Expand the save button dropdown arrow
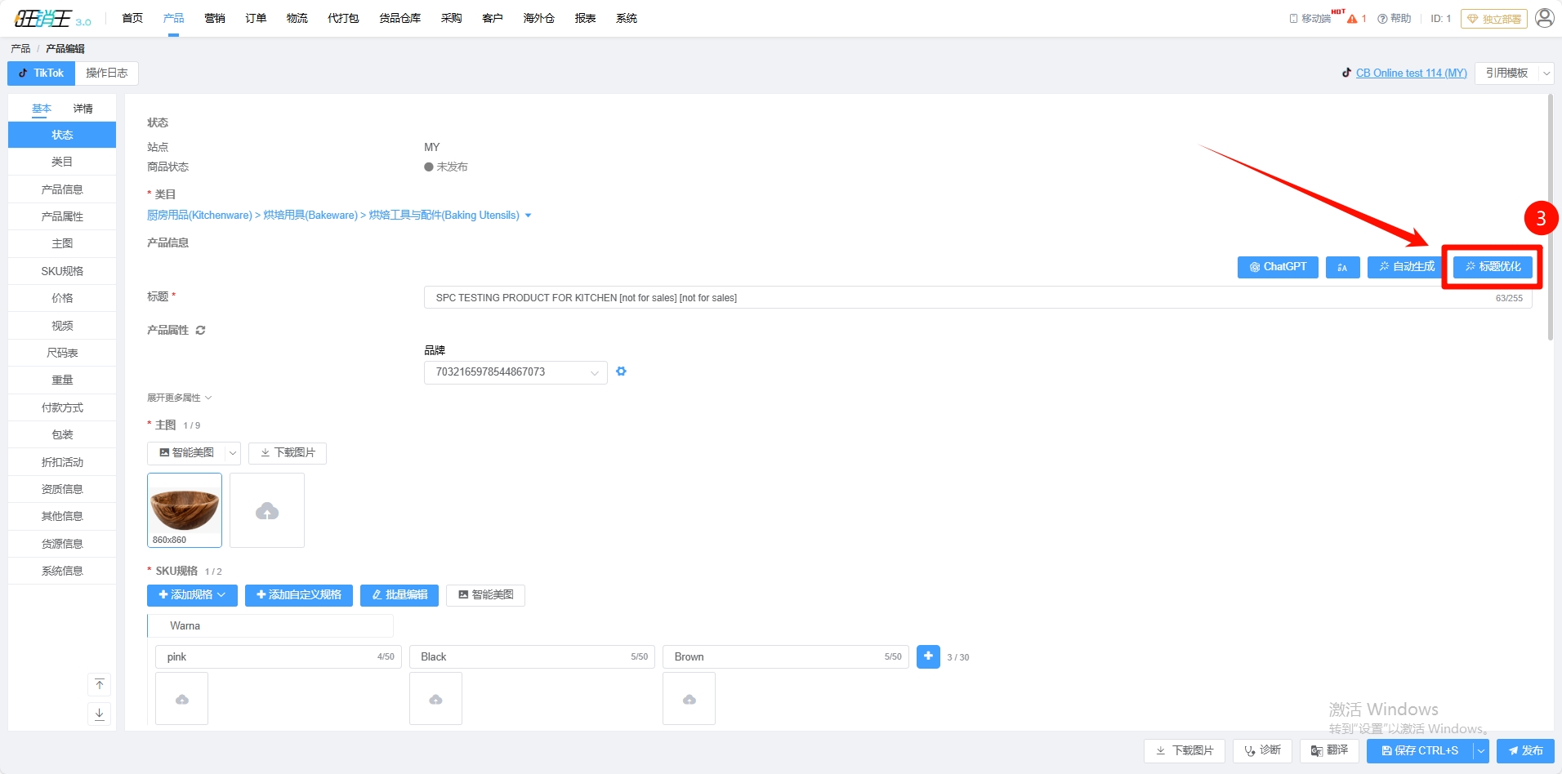1562x774 pixels. point(1480,751)
